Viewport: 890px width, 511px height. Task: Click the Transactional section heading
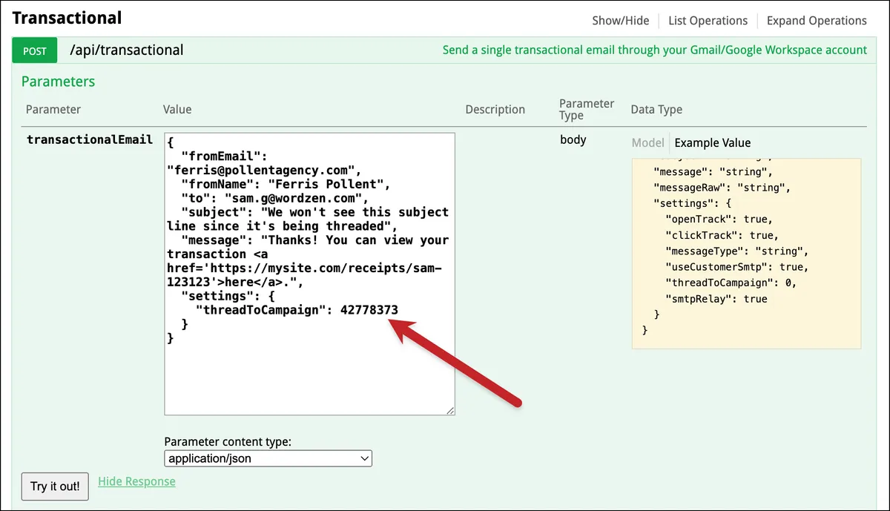click(x=67, y=17)
